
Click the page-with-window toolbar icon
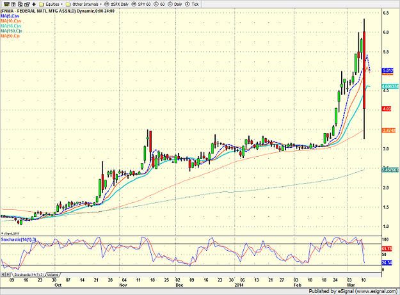click(x=27, y=4)
